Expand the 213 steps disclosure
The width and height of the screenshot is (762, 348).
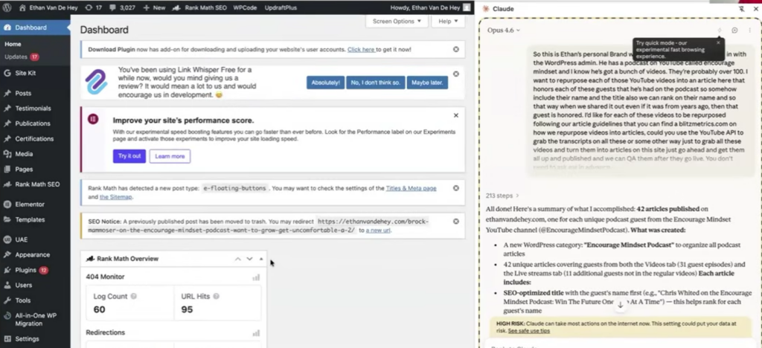(502, 196)
